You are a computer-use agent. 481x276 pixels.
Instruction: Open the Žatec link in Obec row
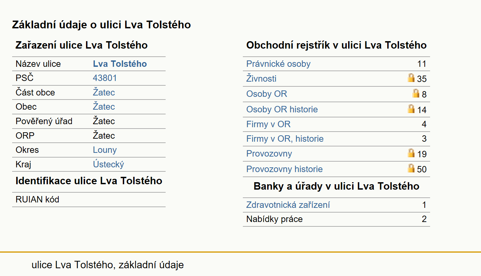pos(104,107)
